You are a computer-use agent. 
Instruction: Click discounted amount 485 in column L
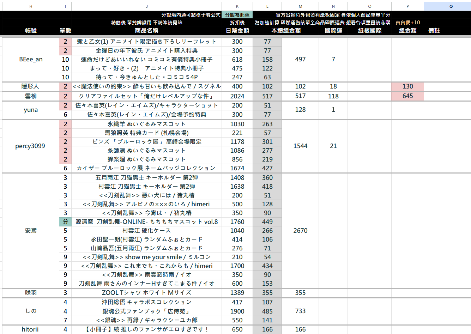(267, 311)
